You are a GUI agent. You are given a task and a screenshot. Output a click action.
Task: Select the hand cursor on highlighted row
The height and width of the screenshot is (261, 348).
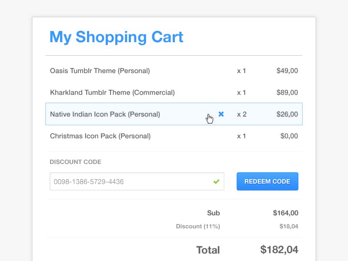point(209,118)
